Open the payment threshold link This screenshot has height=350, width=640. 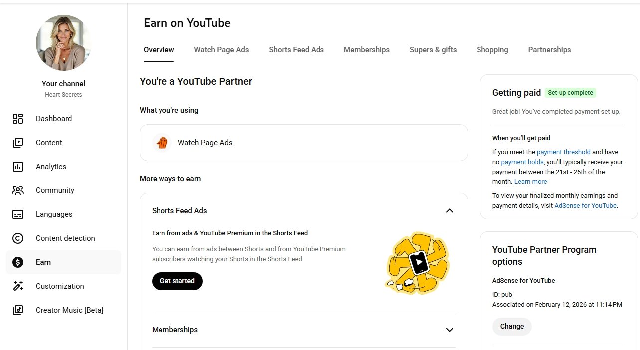point(563,152)
